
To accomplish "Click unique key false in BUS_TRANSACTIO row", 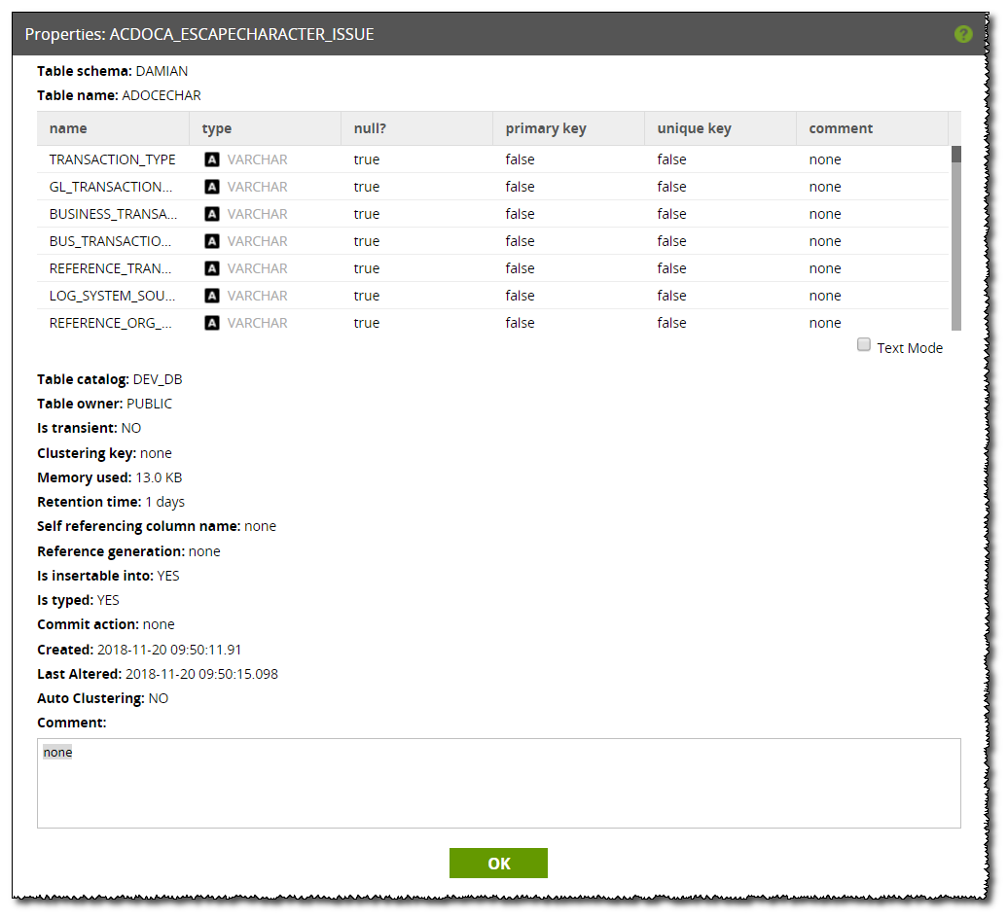I will [x=671, y=241].
